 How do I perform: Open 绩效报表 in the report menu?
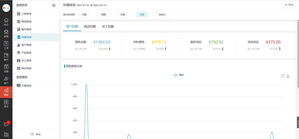(36, 22)
